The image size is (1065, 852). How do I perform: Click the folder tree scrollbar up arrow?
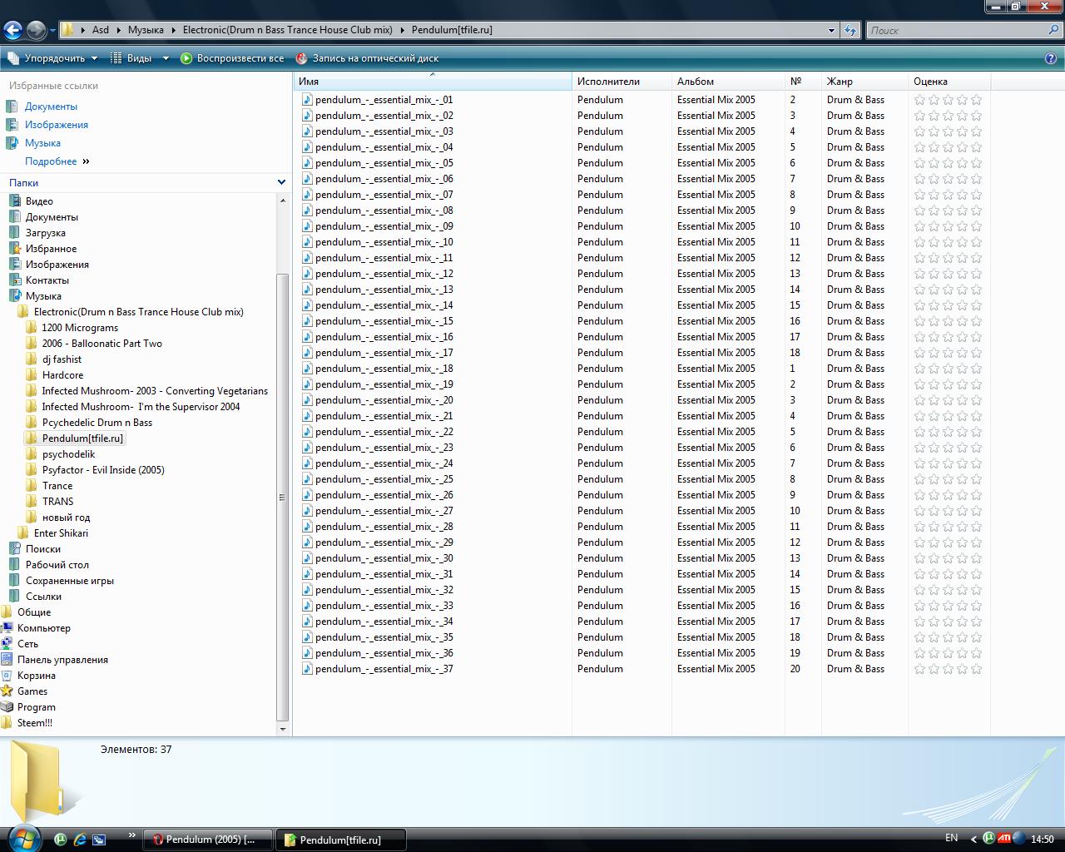coord(283,201)
